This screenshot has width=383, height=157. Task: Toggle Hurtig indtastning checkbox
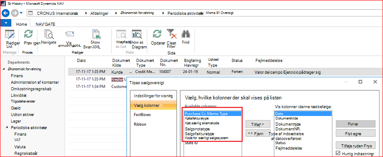point(338,153)
